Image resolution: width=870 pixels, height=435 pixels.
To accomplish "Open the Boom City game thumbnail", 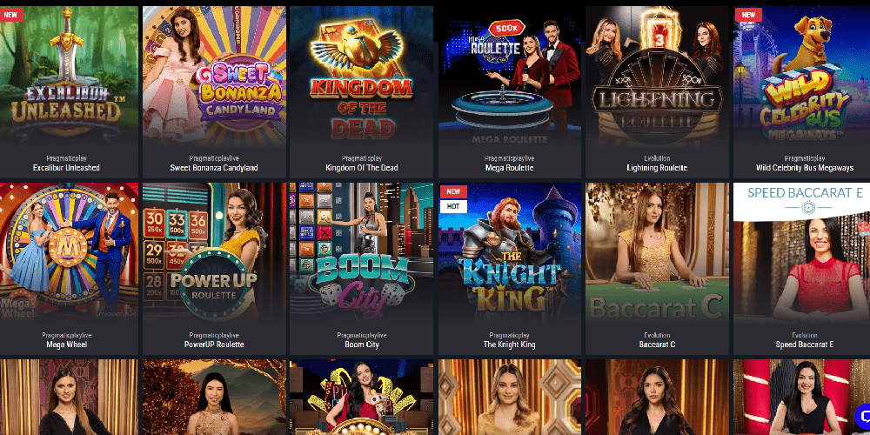I will 361,253.
